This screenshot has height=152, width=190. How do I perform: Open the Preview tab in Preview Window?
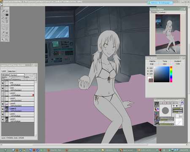[x=155, y=12]
